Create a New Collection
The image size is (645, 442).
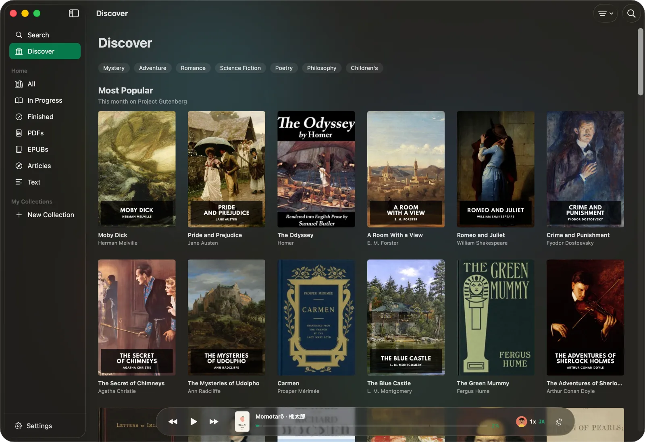45,215
